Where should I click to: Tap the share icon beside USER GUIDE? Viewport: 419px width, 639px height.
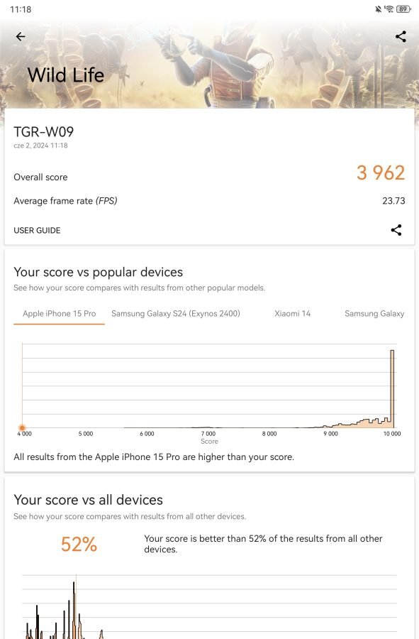point(396,230)
